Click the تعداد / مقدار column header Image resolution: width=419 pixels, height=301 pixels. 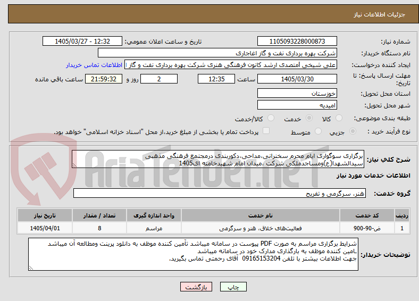[99, 215]
